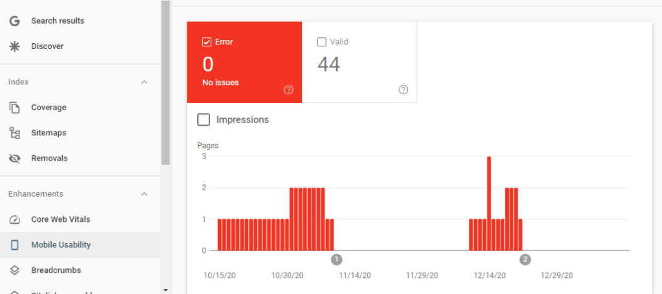Open help icon on the Error card
Image resolution: width=662 pixels, height=294 pixels.
pos(288,90)
